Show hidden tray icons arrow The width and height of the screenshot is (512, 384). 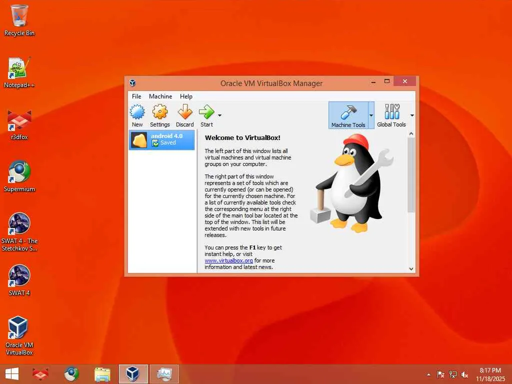(x=428, y=374)
